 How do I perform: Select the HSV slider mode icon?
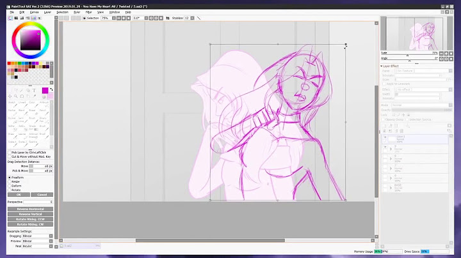point(22,18)
